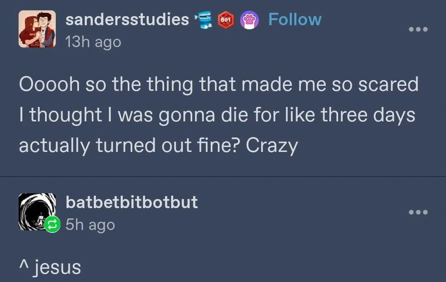
Task: Click the word Crazy in the post
Action: pyautogui.click(x=272, y=145)
